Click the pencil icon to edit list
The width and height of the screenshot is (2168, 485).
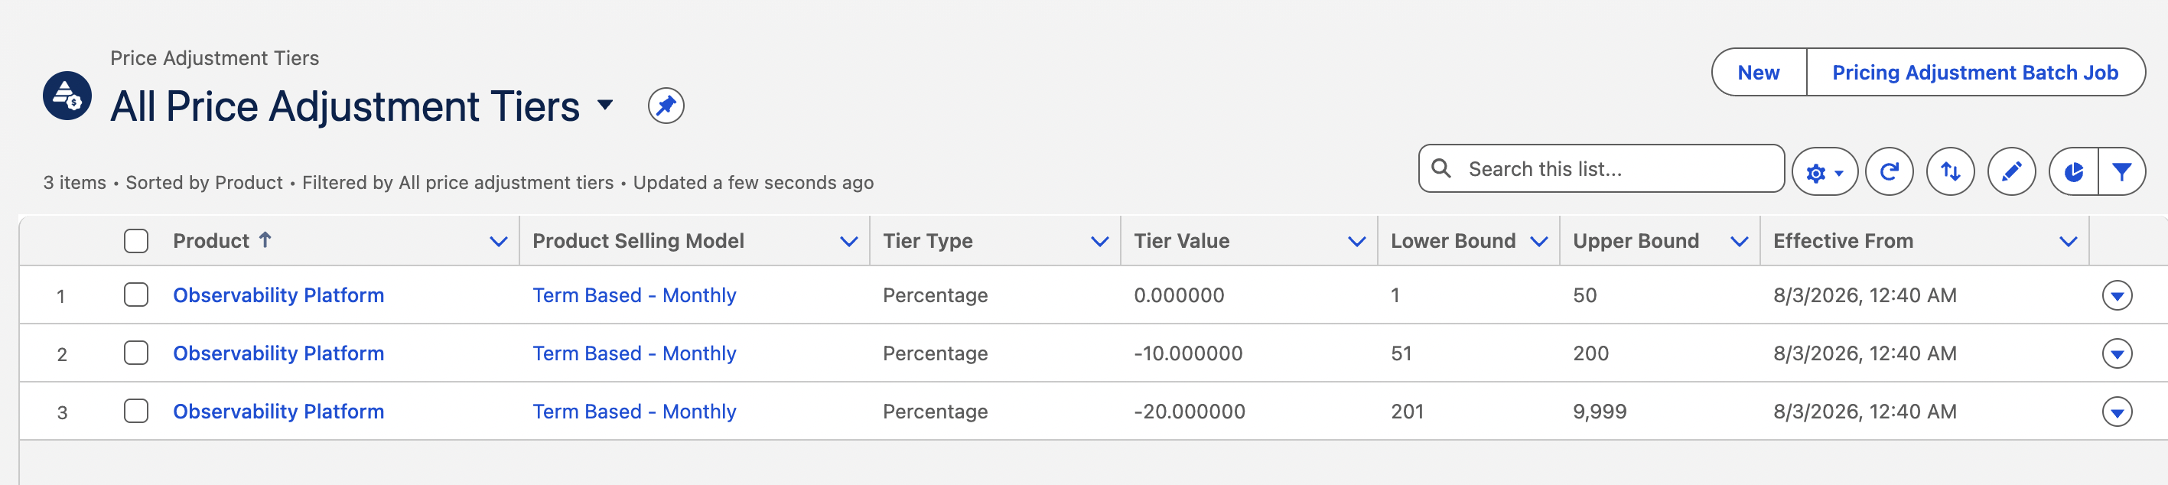click(x=2011, y=172)
